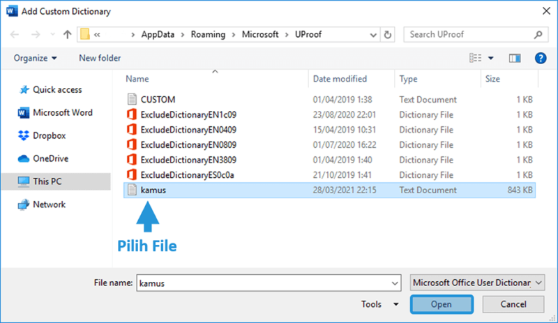The height and width of the screenshot is (323, 558).
Task: Click the This PC monitor icon
Action: coord(24,181)
